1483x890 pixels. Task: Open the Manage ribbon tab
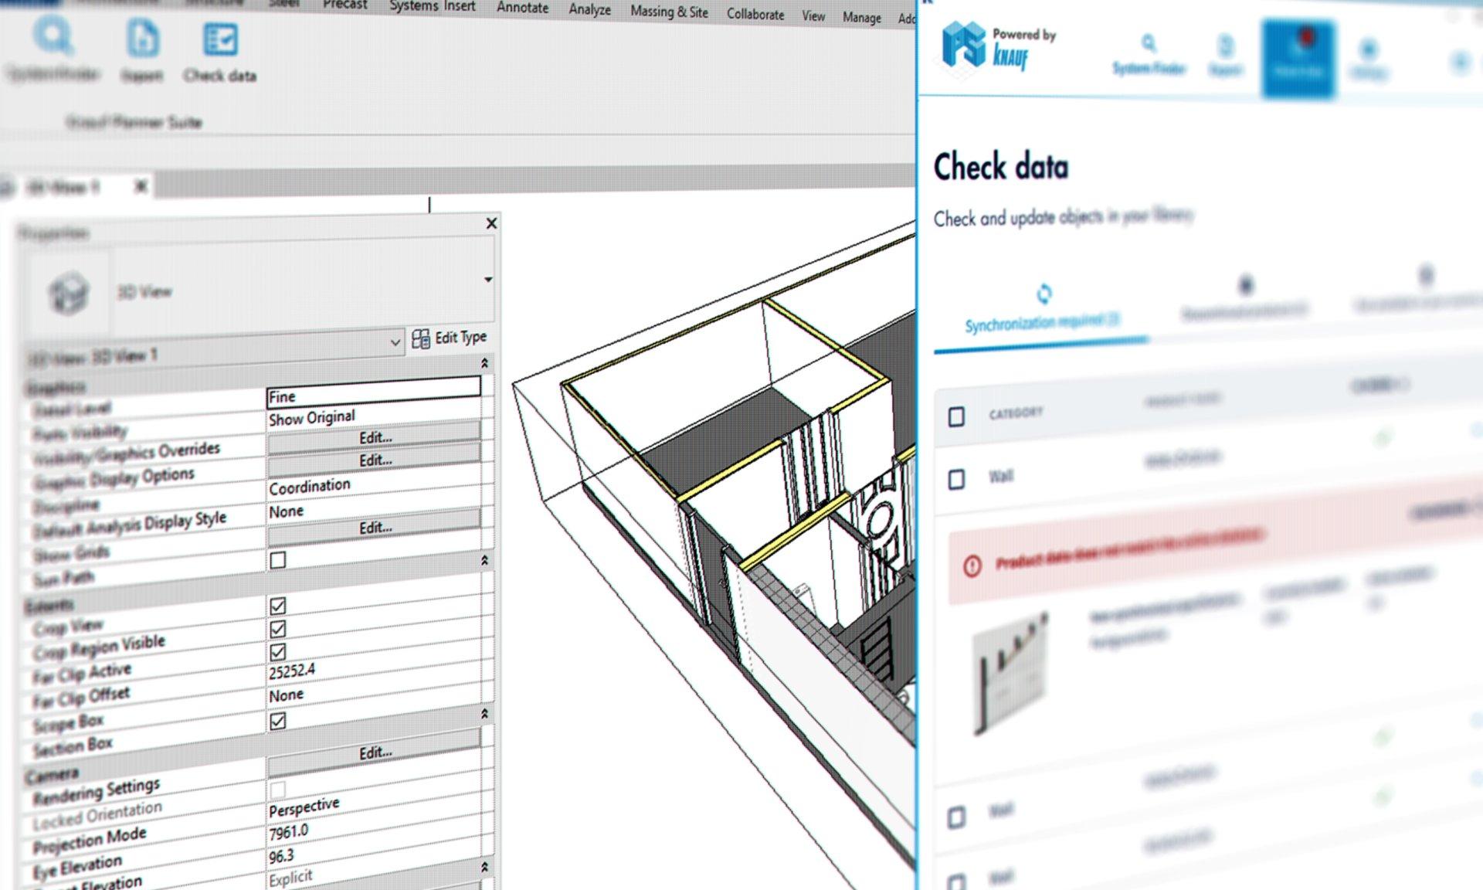[x=861, y=17]
